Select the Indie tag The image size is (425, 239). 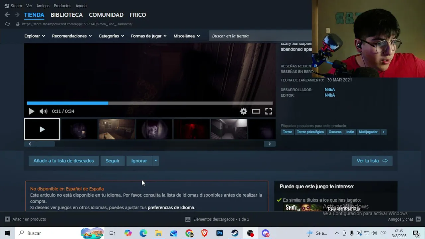[x=350, y=132]
